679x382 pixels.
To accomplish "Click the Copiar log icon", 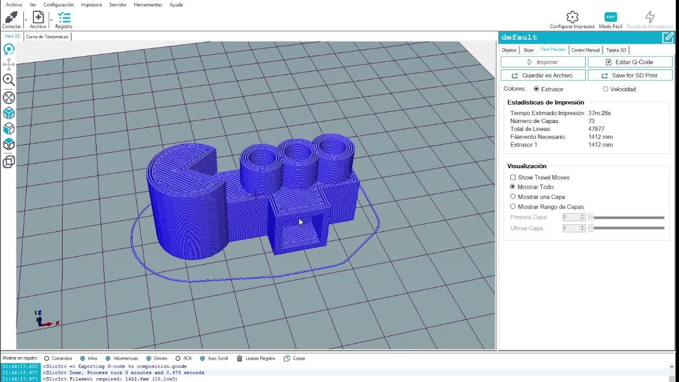I will (x=287, y=359).
